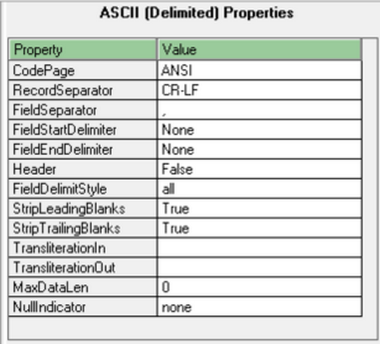380x344 pixels.
Task: Edit the MaxDataLen value 0
Action: pos(259,288)
